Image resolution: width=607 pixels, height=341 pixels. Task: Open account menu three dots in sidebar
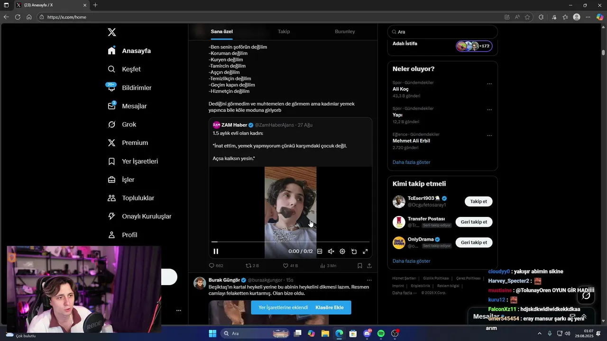(179, 311)
